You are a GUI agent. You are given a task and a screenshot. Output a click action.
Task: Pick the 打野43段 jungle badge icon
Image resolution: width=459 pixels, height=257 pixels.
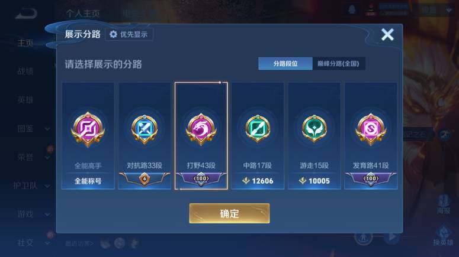pos(201,129)
